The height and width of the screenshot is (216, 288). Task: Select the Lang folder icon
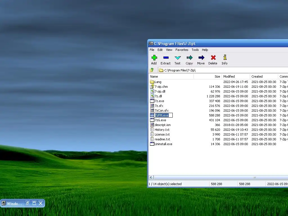point(152,82)
